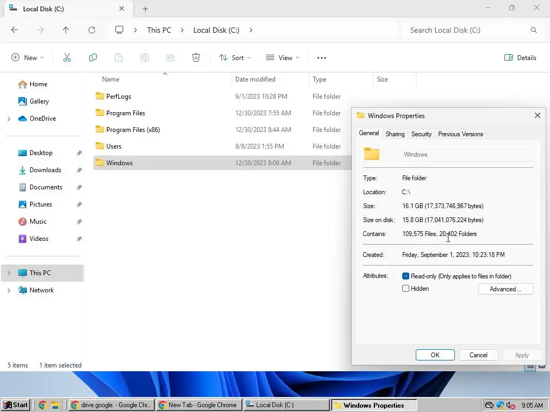Click the Copy icon in toolbar

point(92,58)
